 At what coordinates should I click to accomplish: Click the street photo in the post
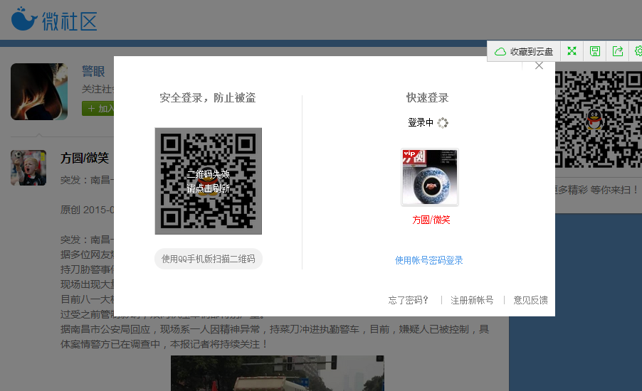tap(277, 373)
